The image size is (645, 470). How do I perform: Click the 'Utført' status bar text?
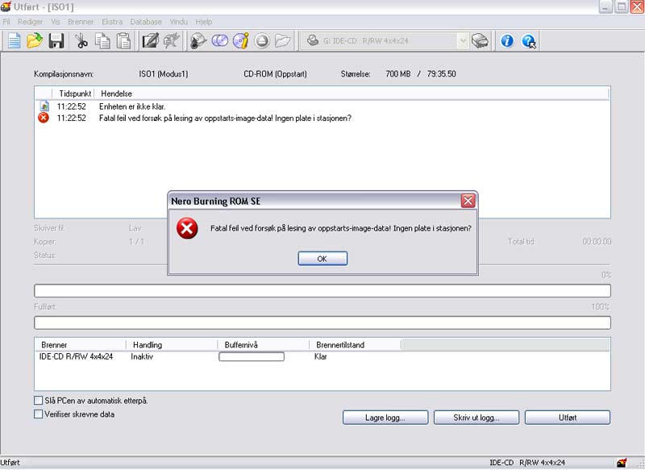point(10,462)
